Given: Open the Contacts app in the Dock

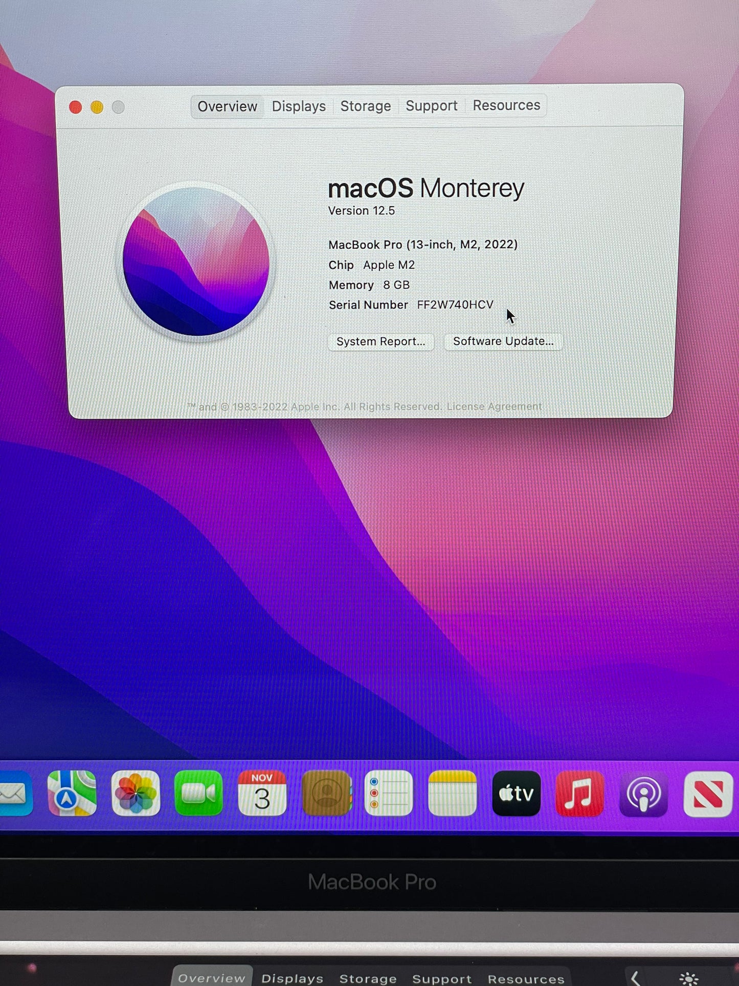Looking at the screenshot, I should pyautogui.click(x=326, y=793).
